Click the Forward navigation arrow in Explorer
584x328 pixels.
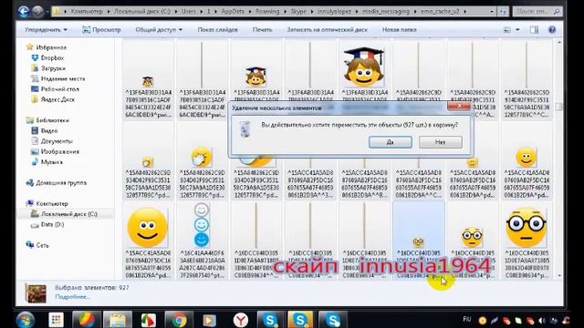[x=37, y=12]
